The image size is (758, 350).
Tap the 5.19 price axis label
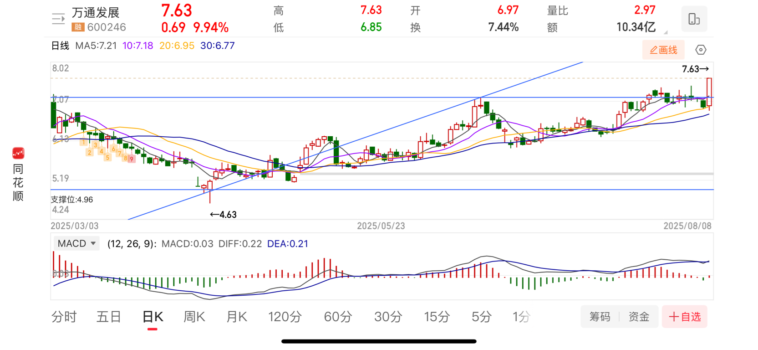pyautogui.click(x=61, y=178)
